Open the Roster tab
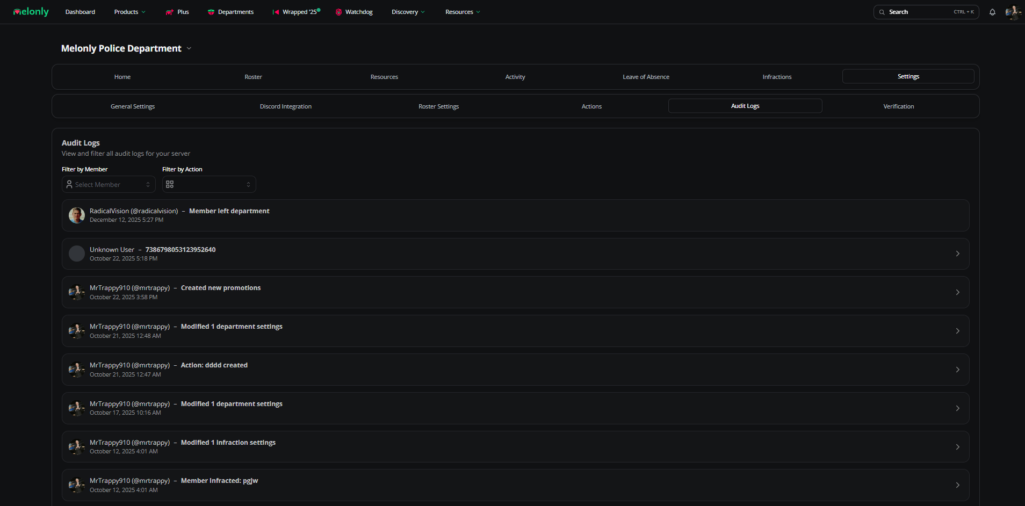Viewport: 1025px width, 506px height. click(254, 77)
